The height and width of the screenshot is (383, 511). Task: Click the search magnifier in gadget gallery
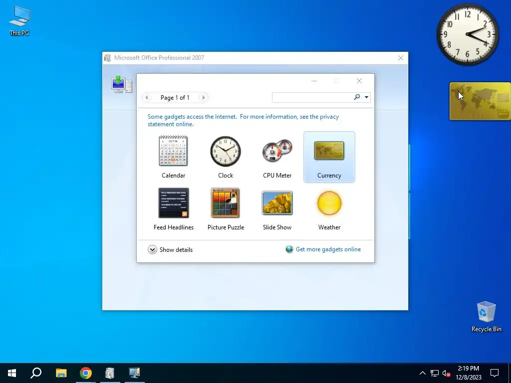tap(357, 97)
